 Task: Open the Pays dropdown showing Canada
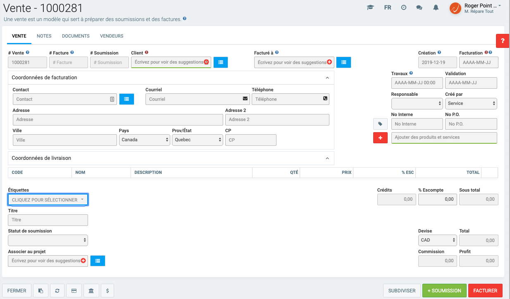[144, 140]
